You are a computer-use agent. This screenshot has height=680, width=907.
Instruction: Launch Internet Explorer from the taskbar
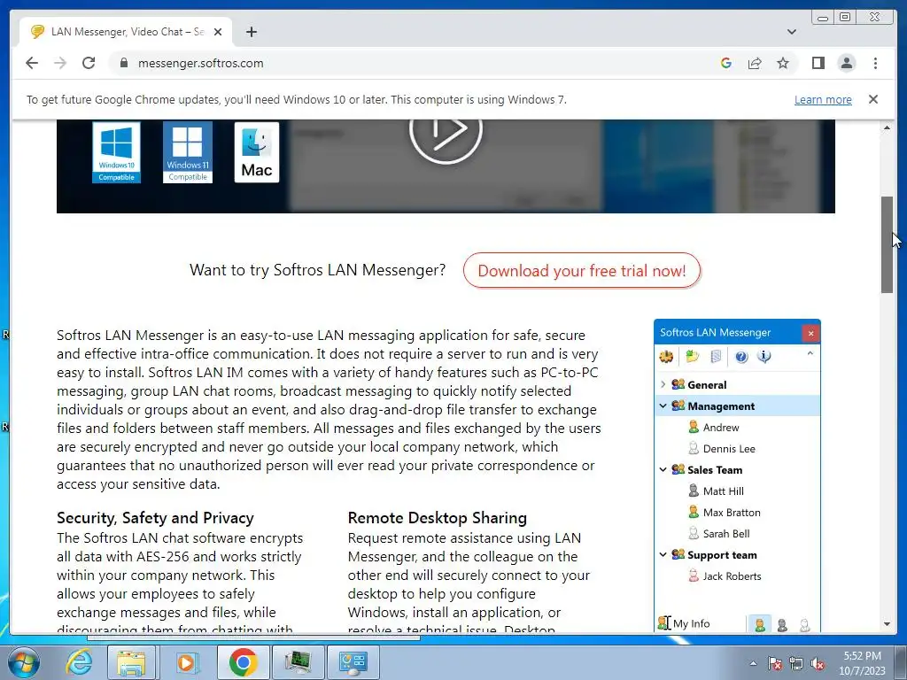pyautogui.click(x=78, y=662)
